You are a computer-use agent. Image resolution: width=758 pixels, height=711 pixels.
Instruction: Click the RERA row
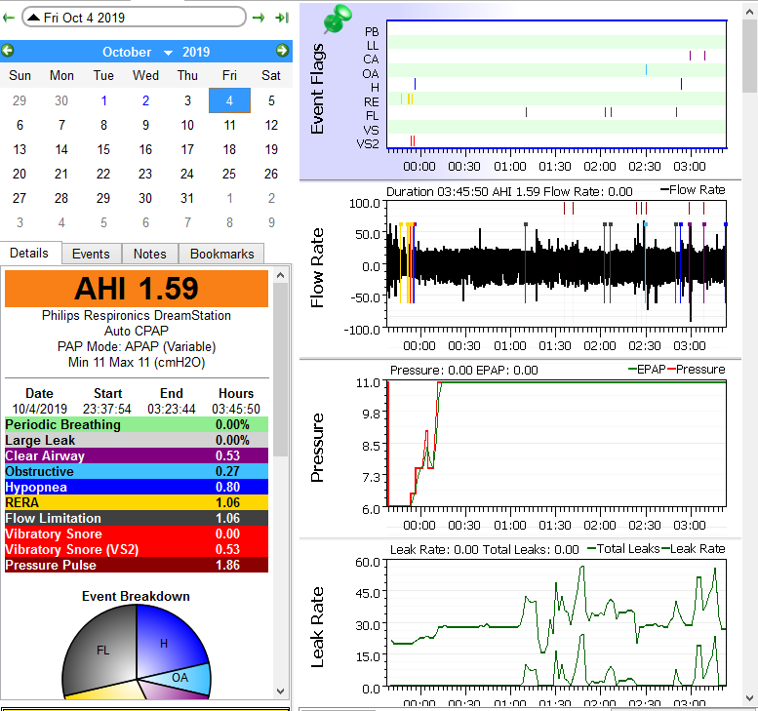[x=137, y=502]
